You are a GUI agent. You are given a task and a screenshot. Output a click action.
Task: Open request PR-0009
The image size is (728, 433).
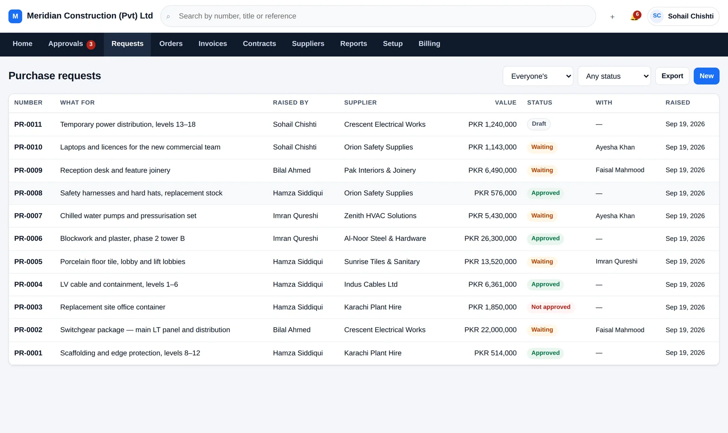pos(28,170)
